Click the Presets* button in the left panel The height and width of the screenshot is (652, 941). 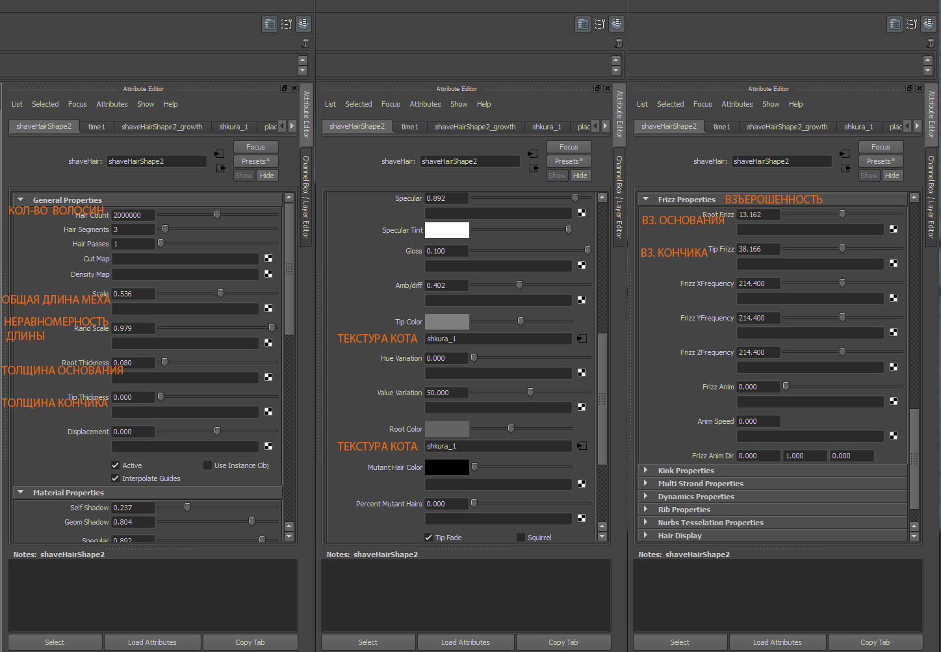click(255, 161)
